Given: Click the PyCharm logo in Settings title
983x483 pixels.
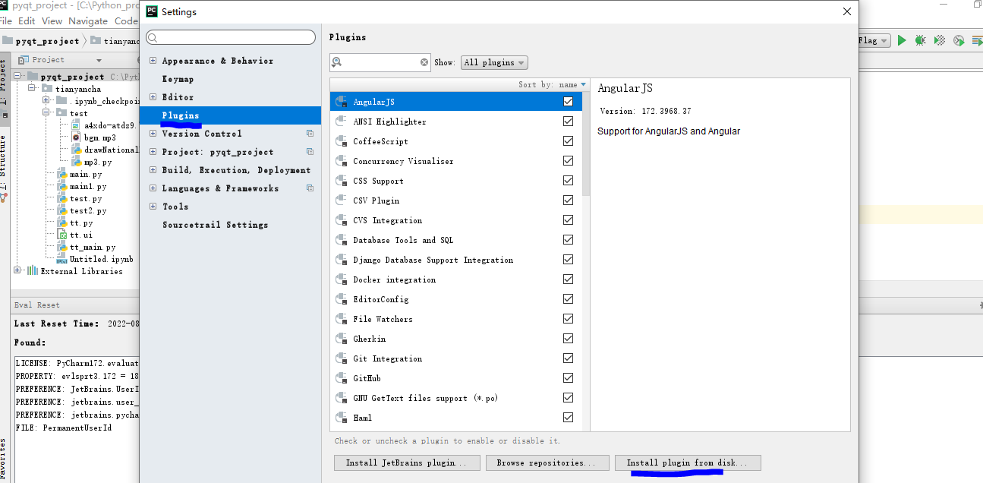Looking at the screenshot, I should [152, 11].
